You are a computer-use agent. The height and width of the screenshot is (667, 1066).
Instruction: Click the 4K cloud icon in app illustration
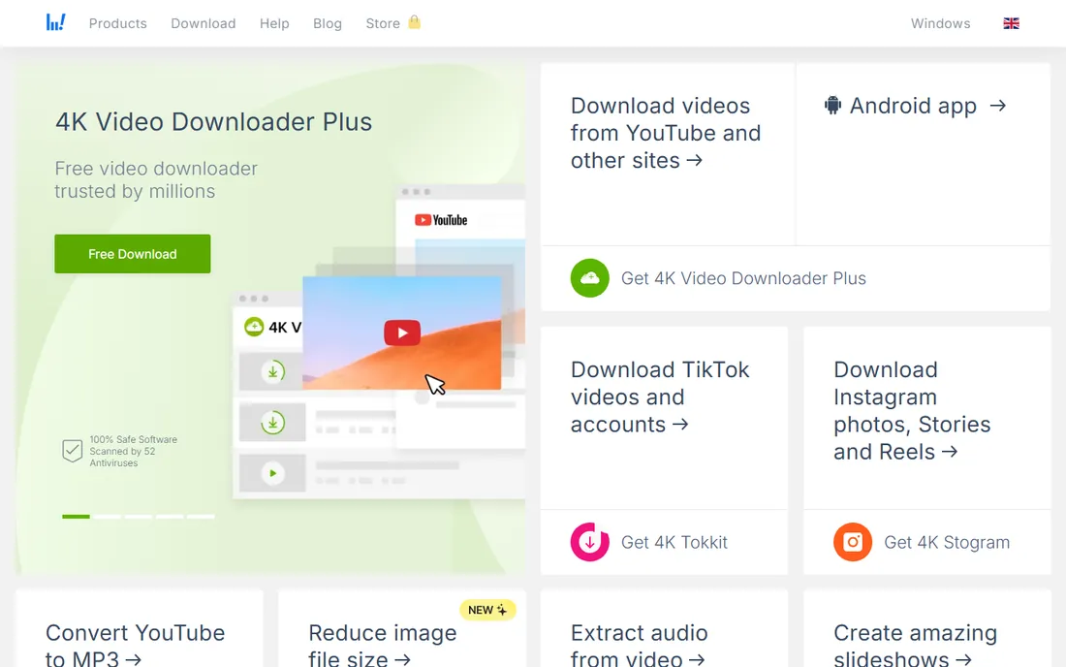254,327
